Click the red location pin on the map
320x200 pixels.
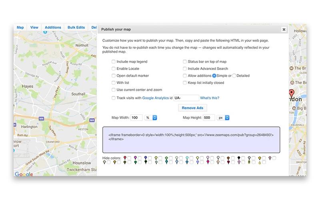(x=292, y=94)
